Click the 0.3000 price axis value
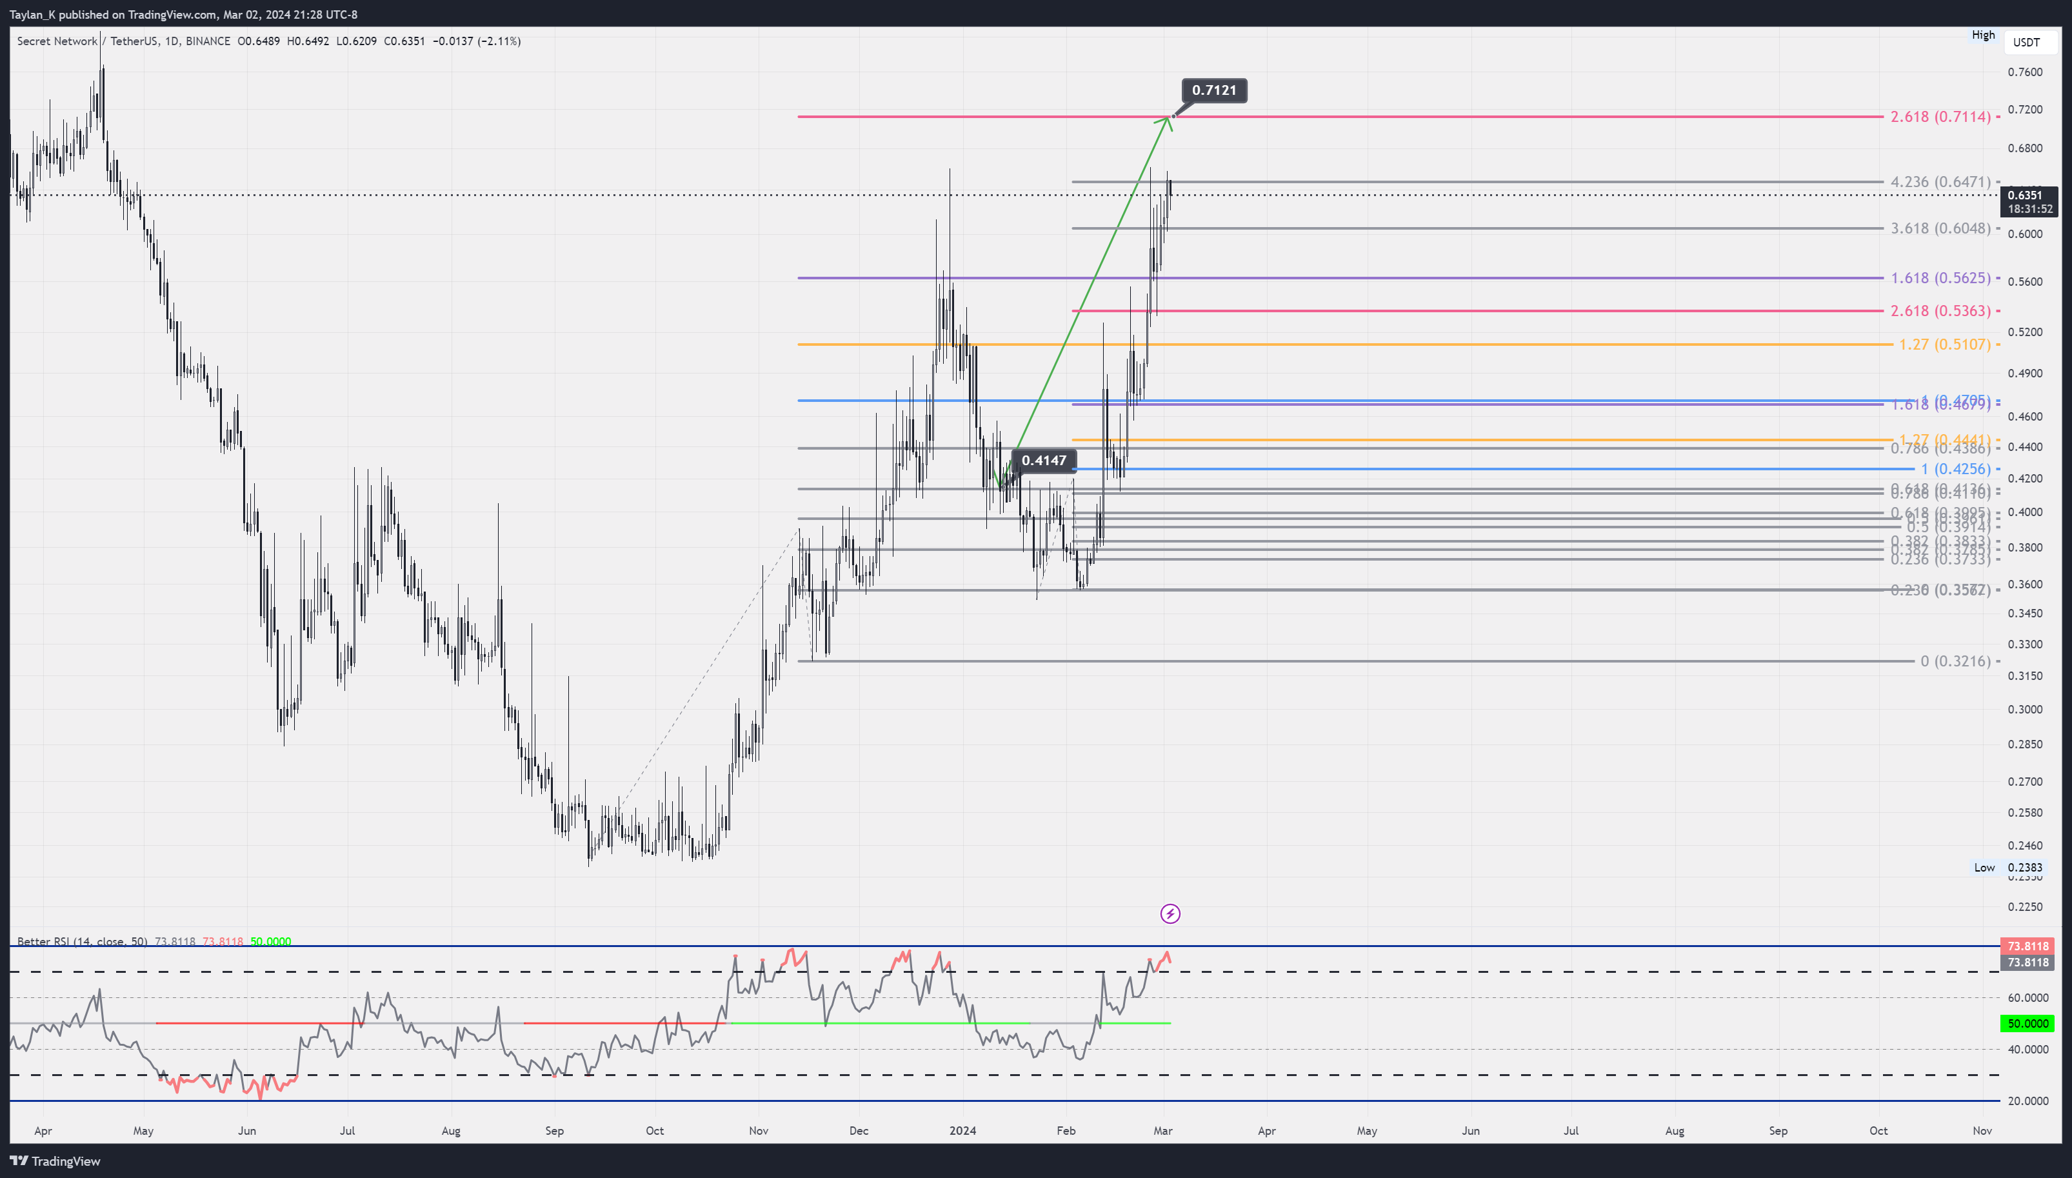The height and width of the screenshot is (1178, 2072). [2025, 710]
